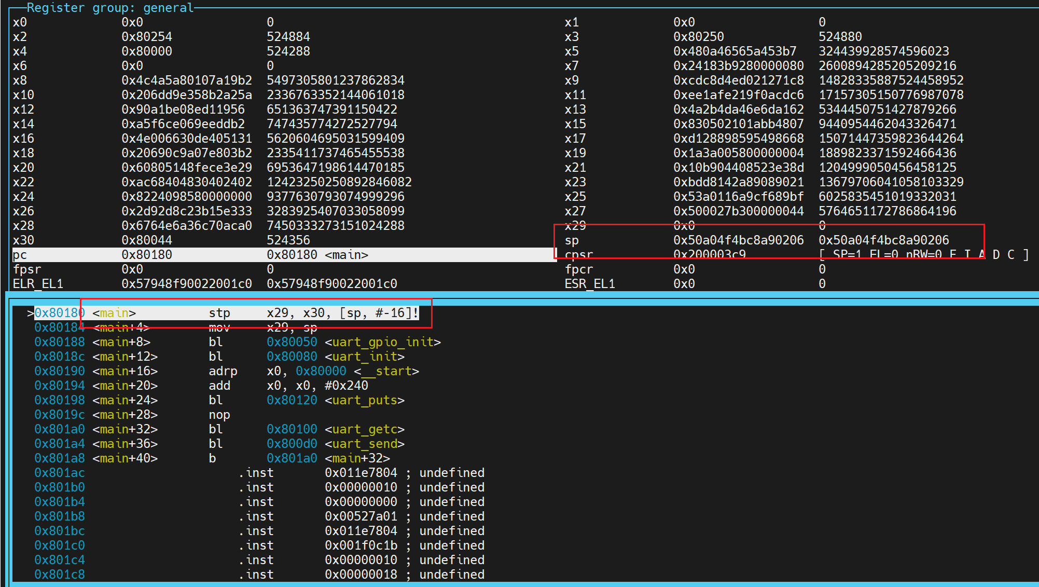1039x587 pixels.
Task: Click the uart_puts branch target 0x80120
Action: point(292,400)
